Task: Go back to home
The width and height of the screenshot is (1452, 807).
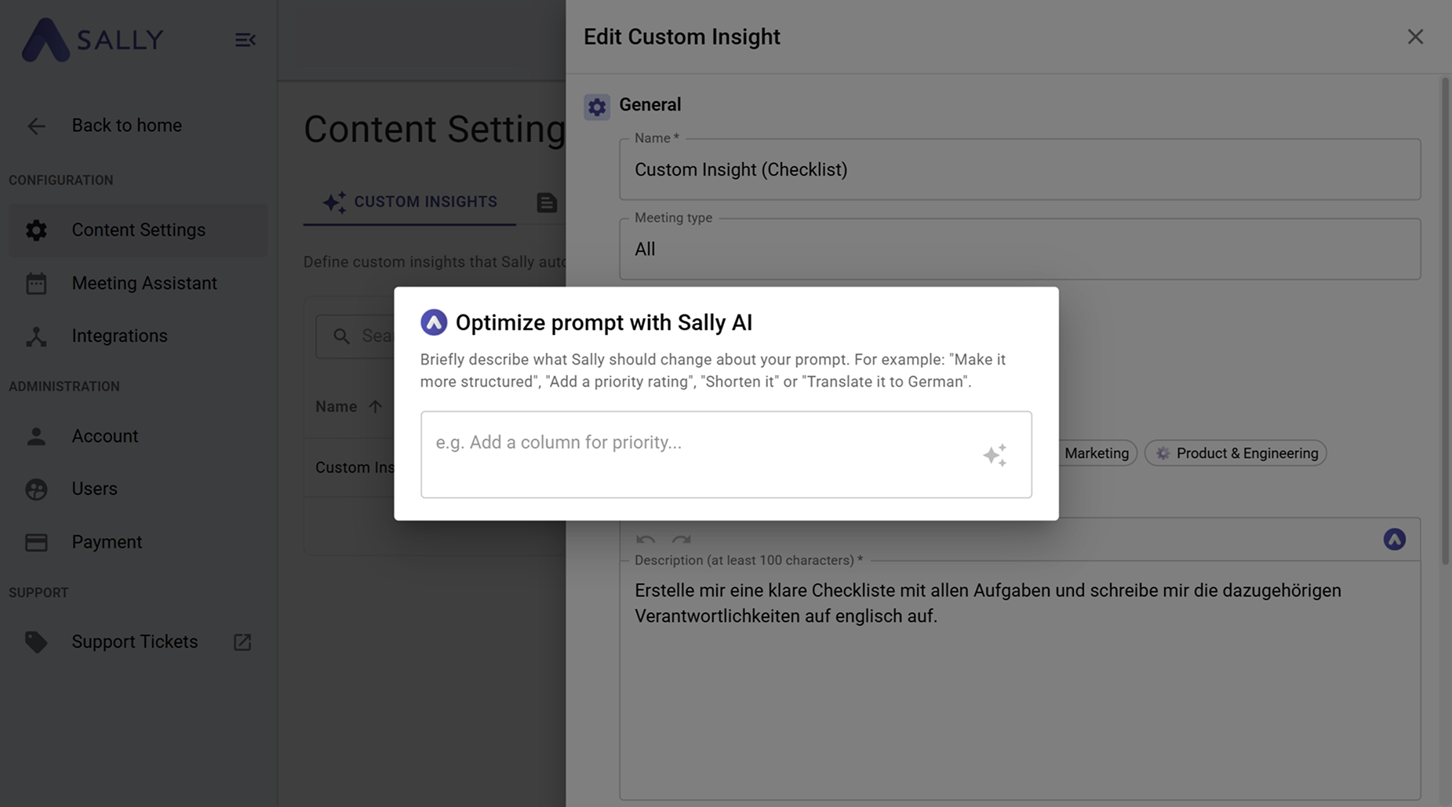Action: coord(126,125)
